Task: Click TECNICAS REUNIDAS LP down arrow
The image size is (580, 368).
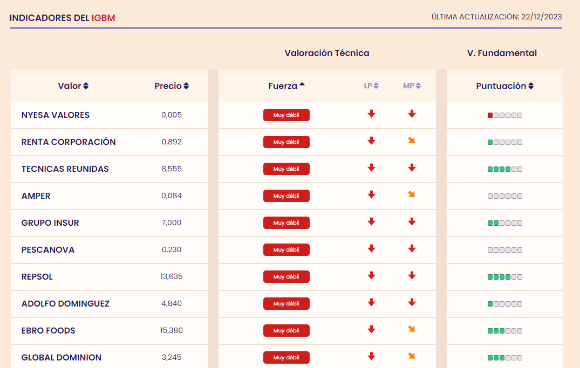Action: pos(371,168)
